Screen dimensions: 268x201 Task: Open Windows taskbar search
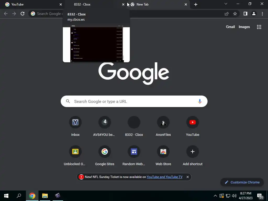(19, 196)
